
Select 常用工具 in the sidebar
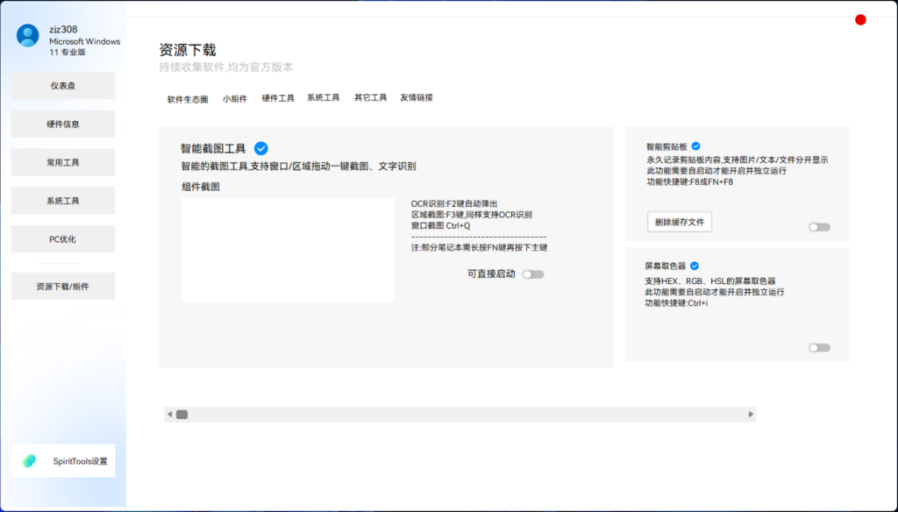(x=62, y=161)
